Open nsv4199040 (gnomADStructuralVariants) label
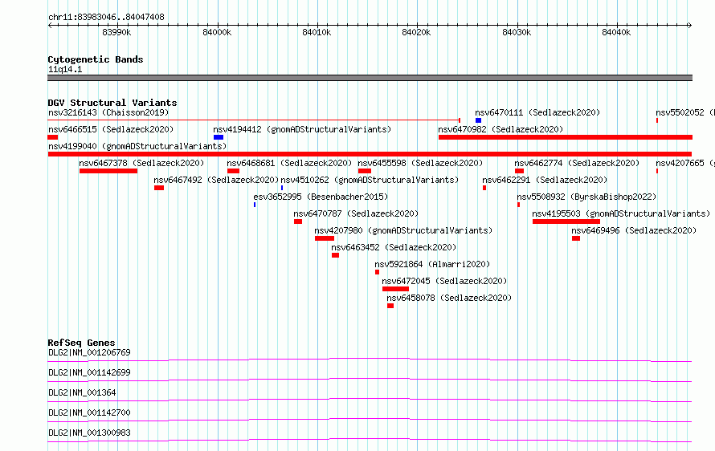The height and width of the screenshot is (451, 715). pyautogui.click(x=137, y=146)
